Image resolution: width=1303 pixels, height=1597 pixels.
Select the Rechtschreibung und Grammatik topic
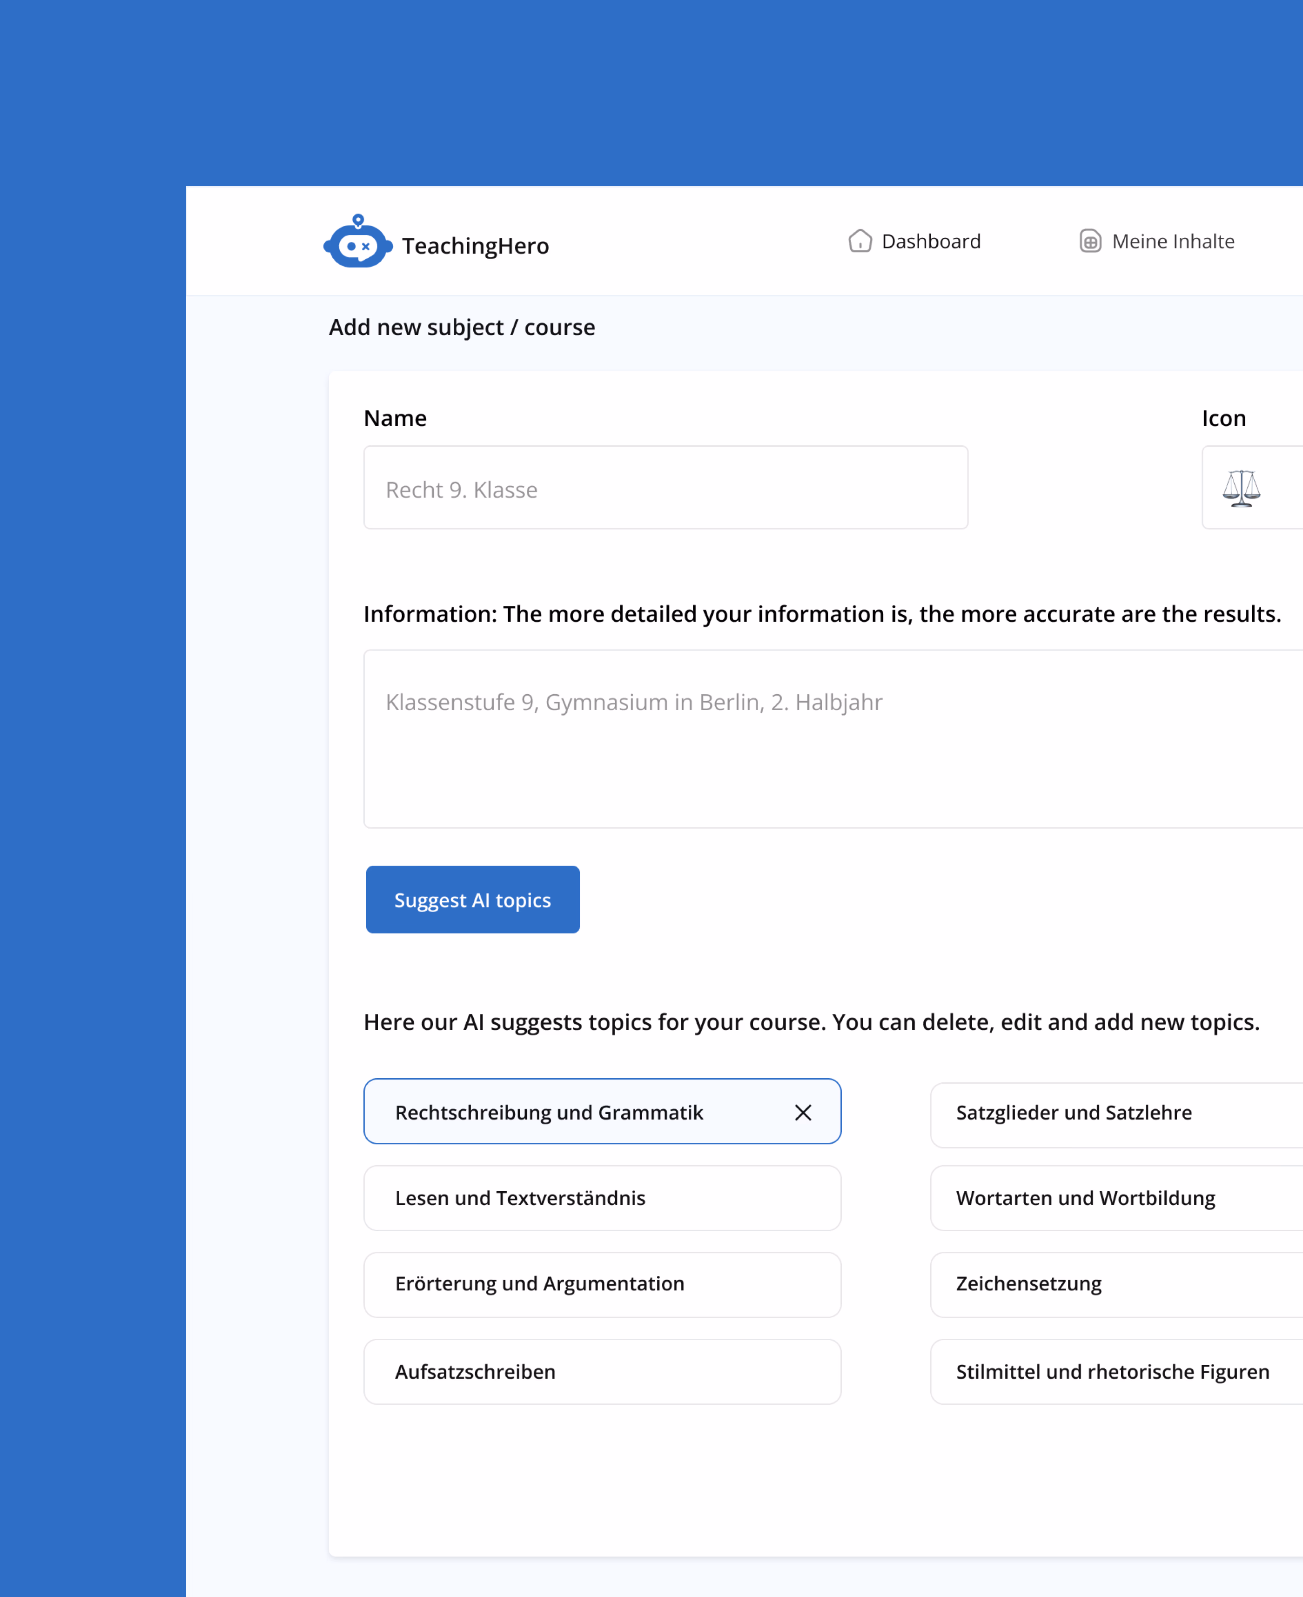click(549, 1112)
